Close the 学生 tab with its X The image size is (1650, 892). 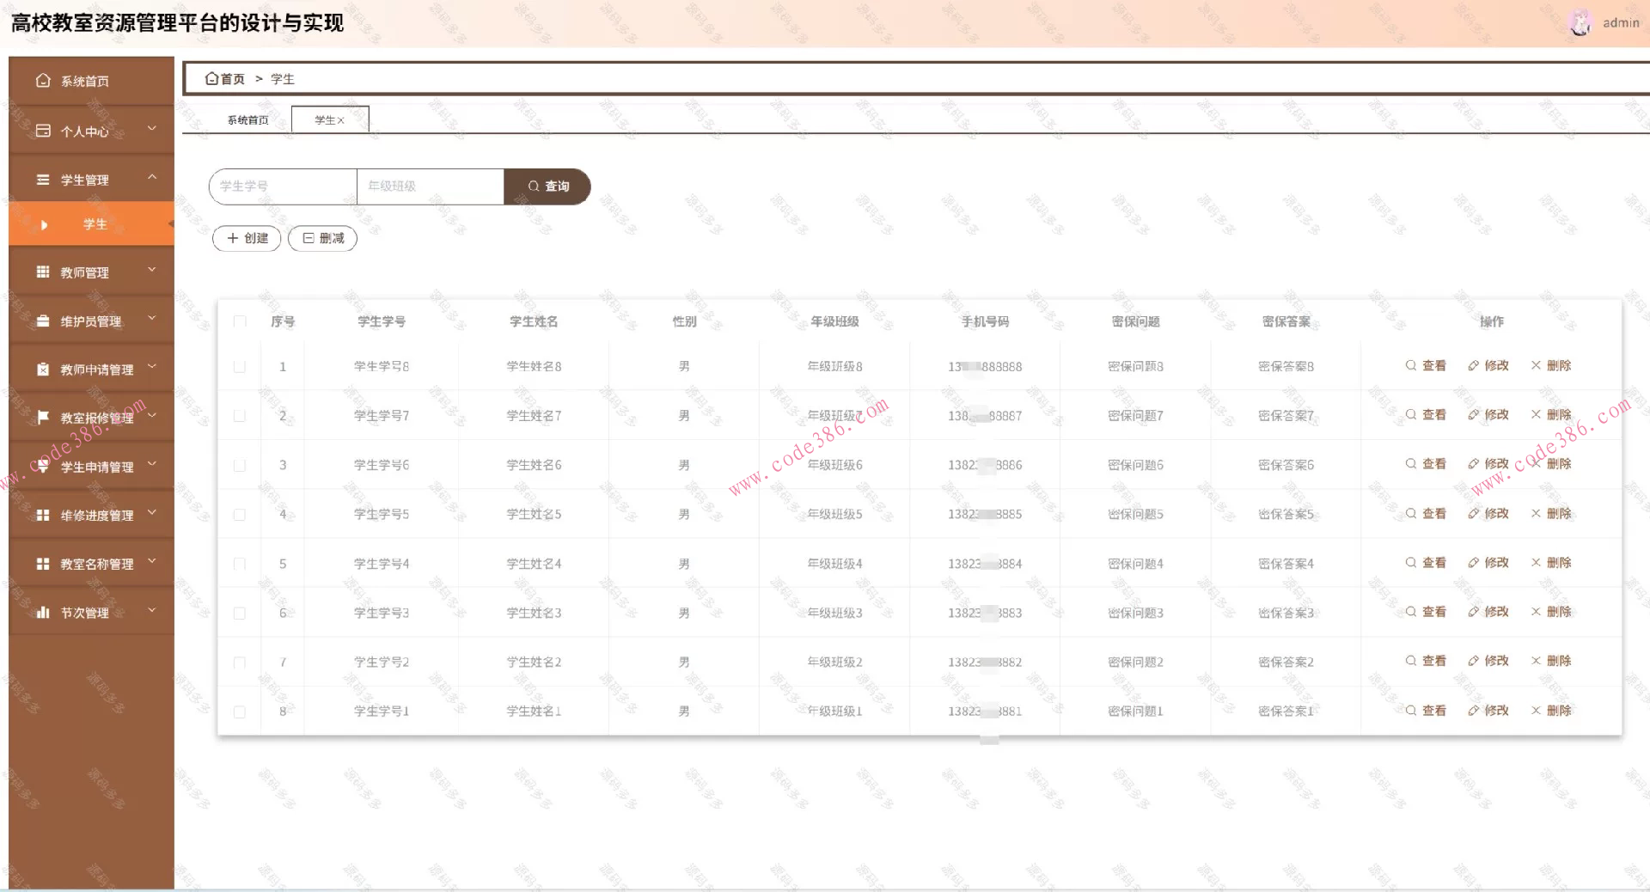[341, 120]
